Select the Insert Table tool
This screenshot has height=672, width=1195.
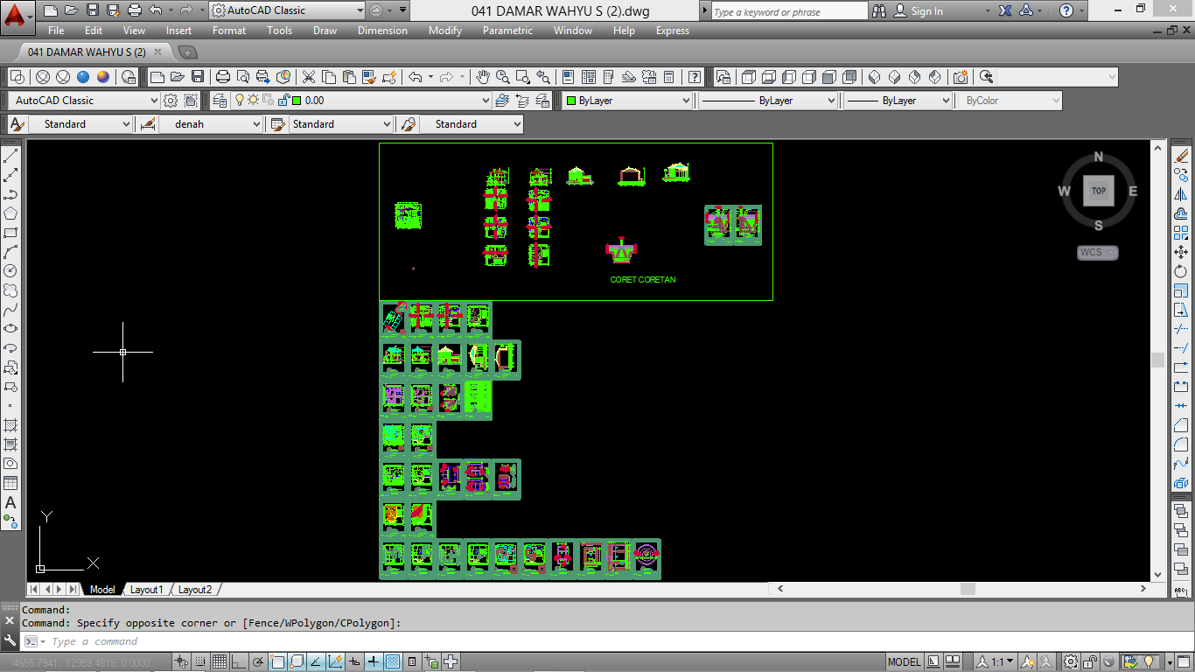pos(11,480)
